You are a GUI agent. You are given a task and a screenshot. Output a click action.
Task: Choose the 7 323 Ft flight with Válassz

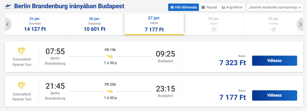click(x=275, y=61)
